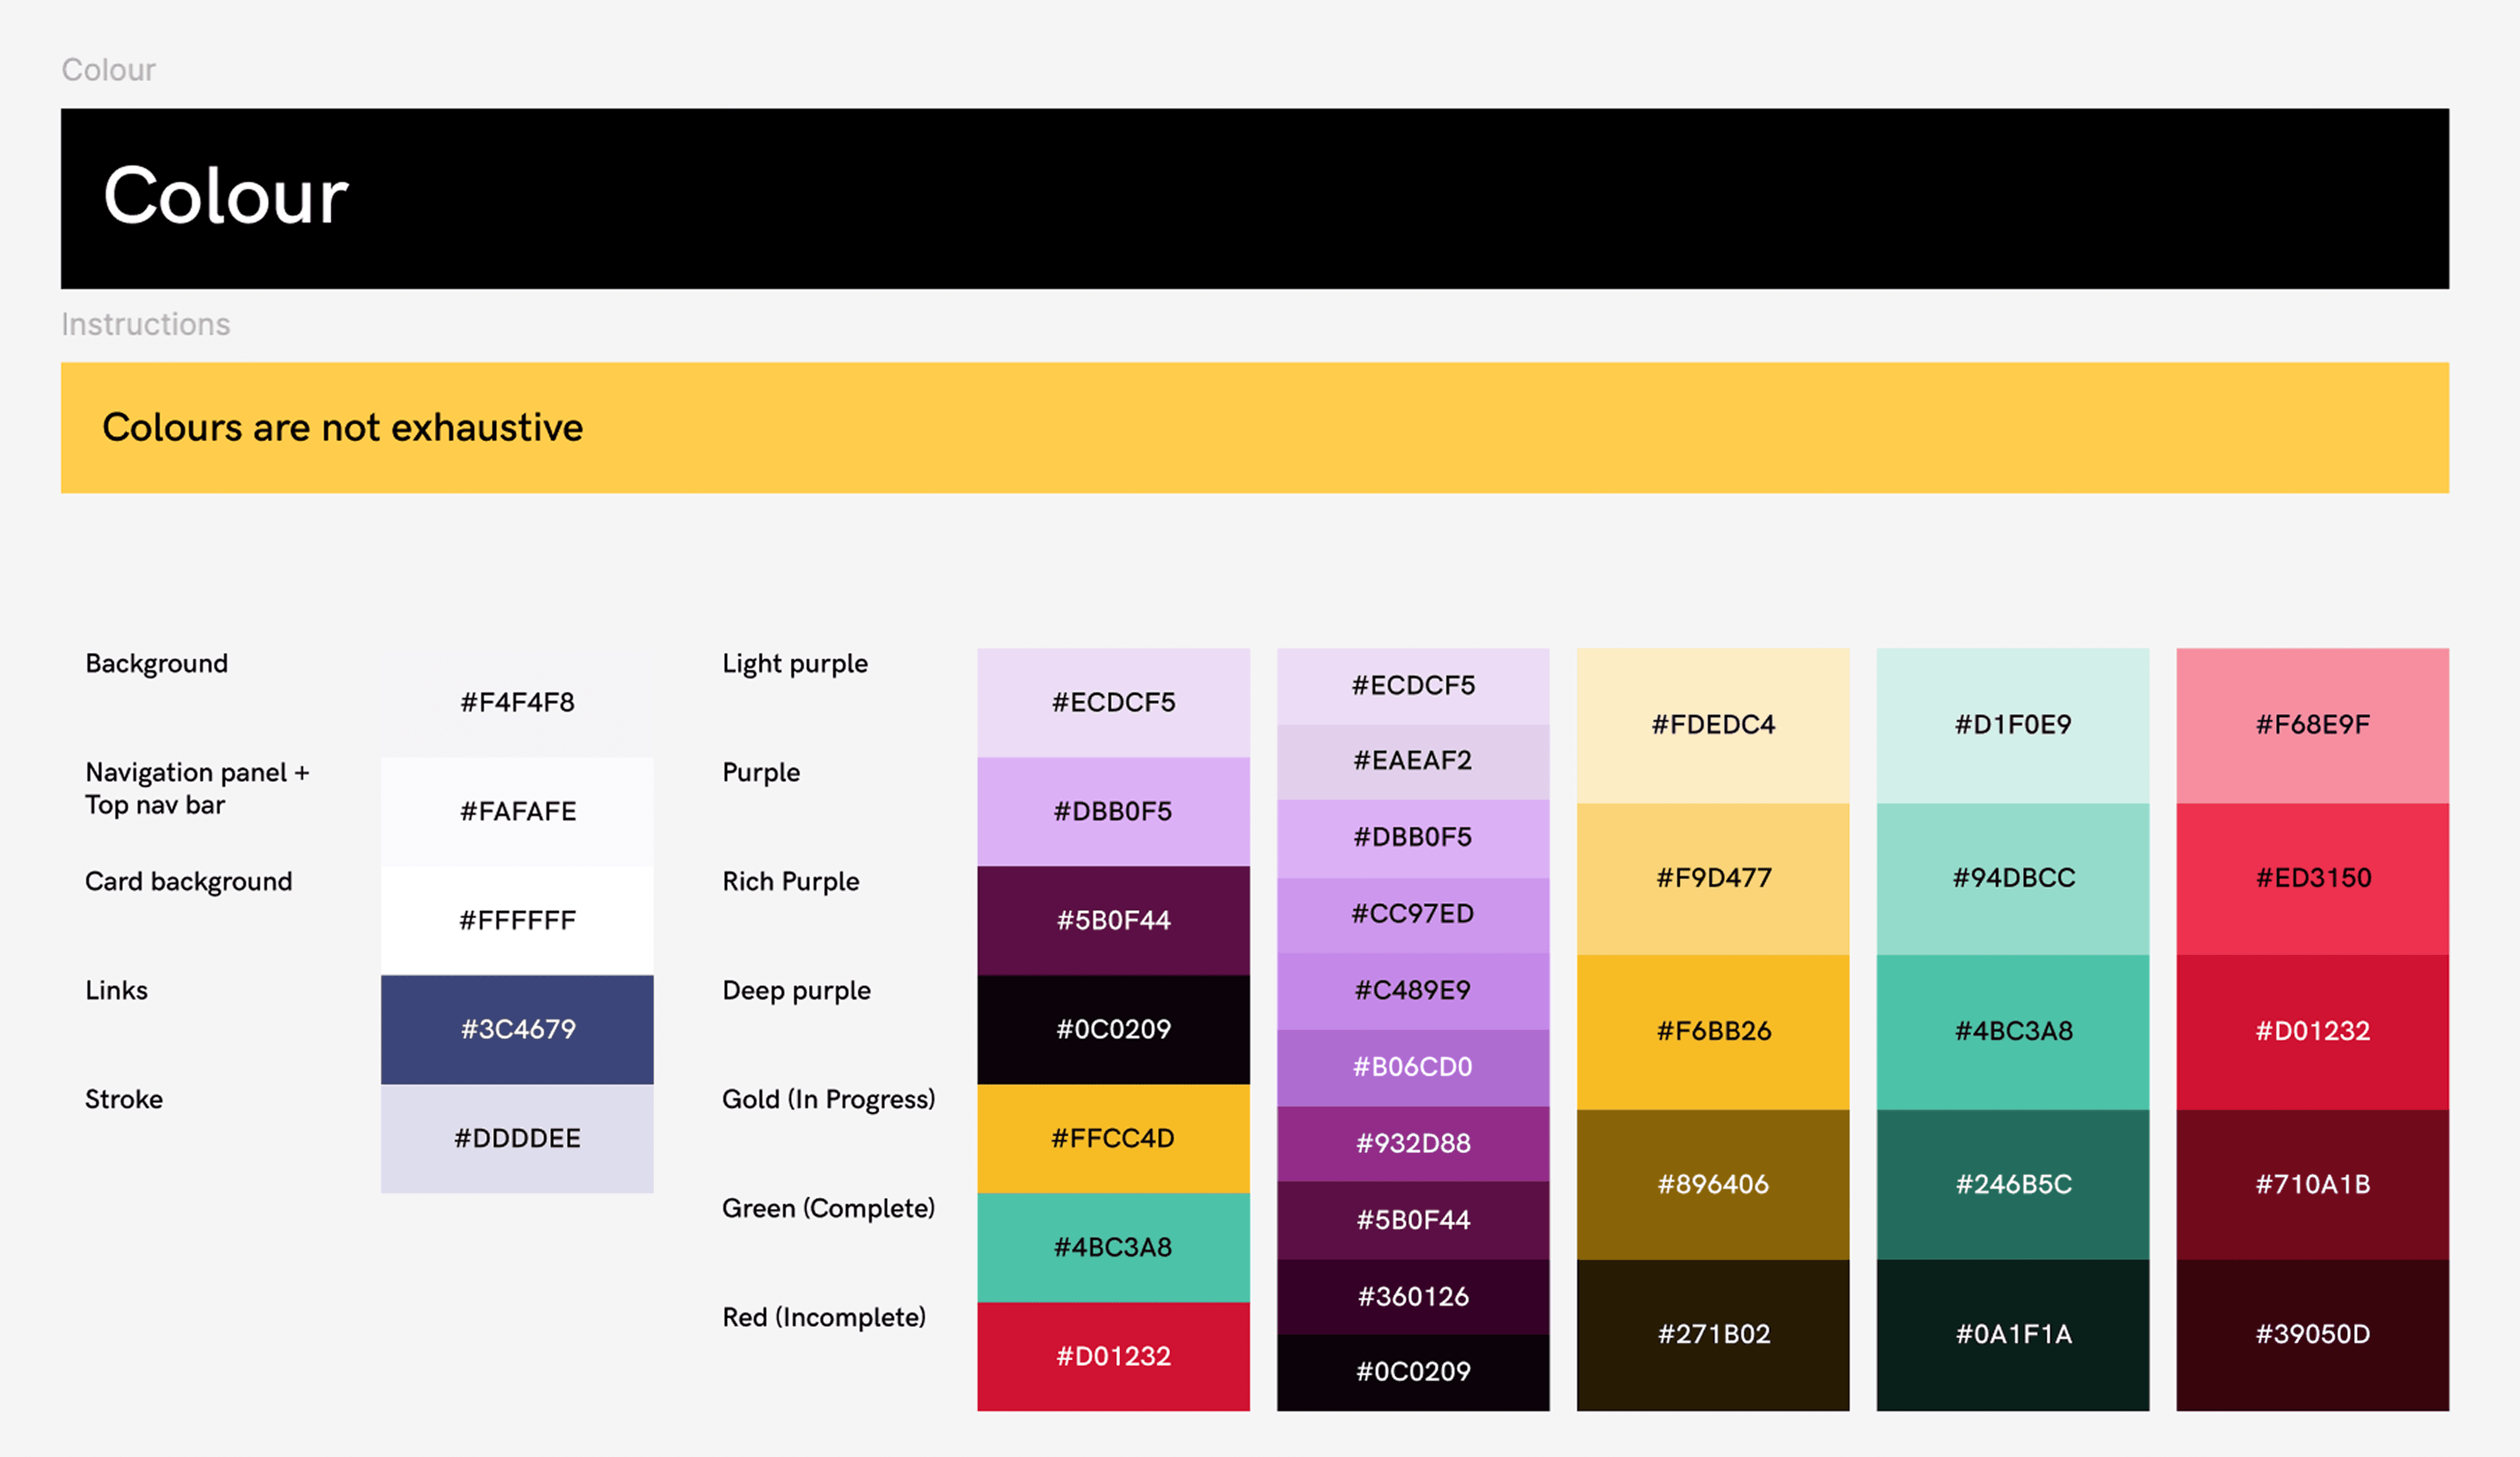Select the #896406 brown-gold swatch

(x=1712, y=1184)
